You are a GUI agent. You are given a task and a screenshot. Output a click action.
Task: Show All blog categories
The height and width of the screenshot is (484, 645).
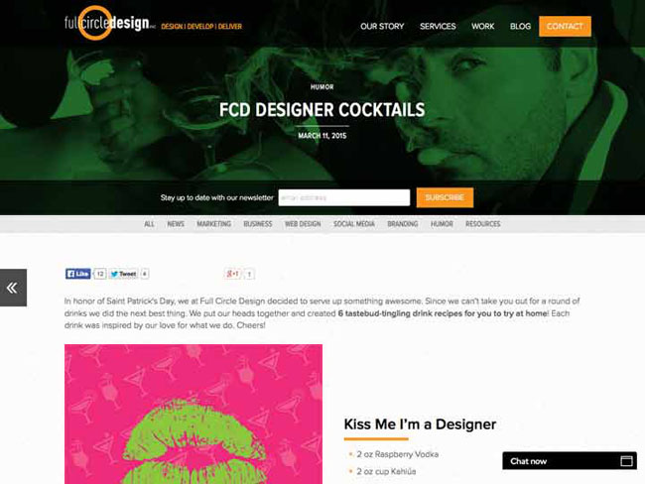tap(149, 224)
